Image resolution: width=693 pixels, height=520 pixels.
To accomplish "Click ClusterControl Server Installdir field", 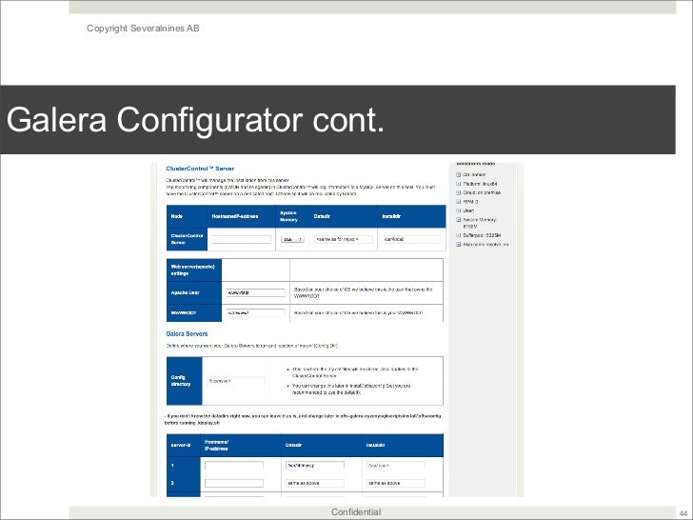I will pyautogui.click(x=411, y=239).
